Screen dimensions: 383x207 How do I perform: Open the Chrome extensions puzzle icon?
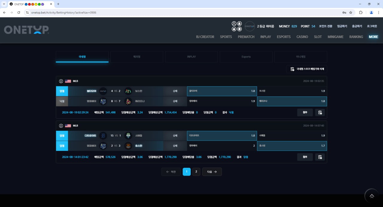click(x=361, y=13)
